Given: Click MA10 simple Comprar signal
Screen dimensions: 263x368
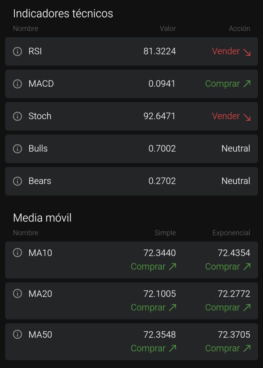Looking at the screenshot, I should click(153, 267).
